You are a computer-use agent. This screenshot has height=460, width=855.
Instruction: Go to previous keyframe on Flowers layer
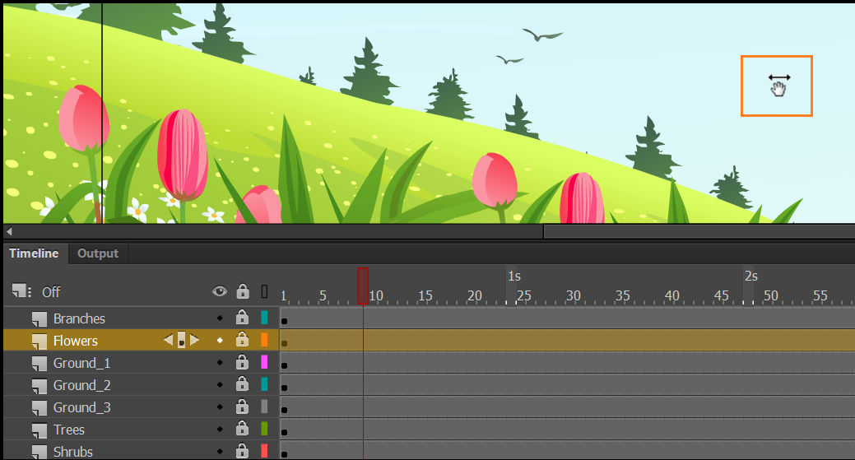click(x=169, y=340)
